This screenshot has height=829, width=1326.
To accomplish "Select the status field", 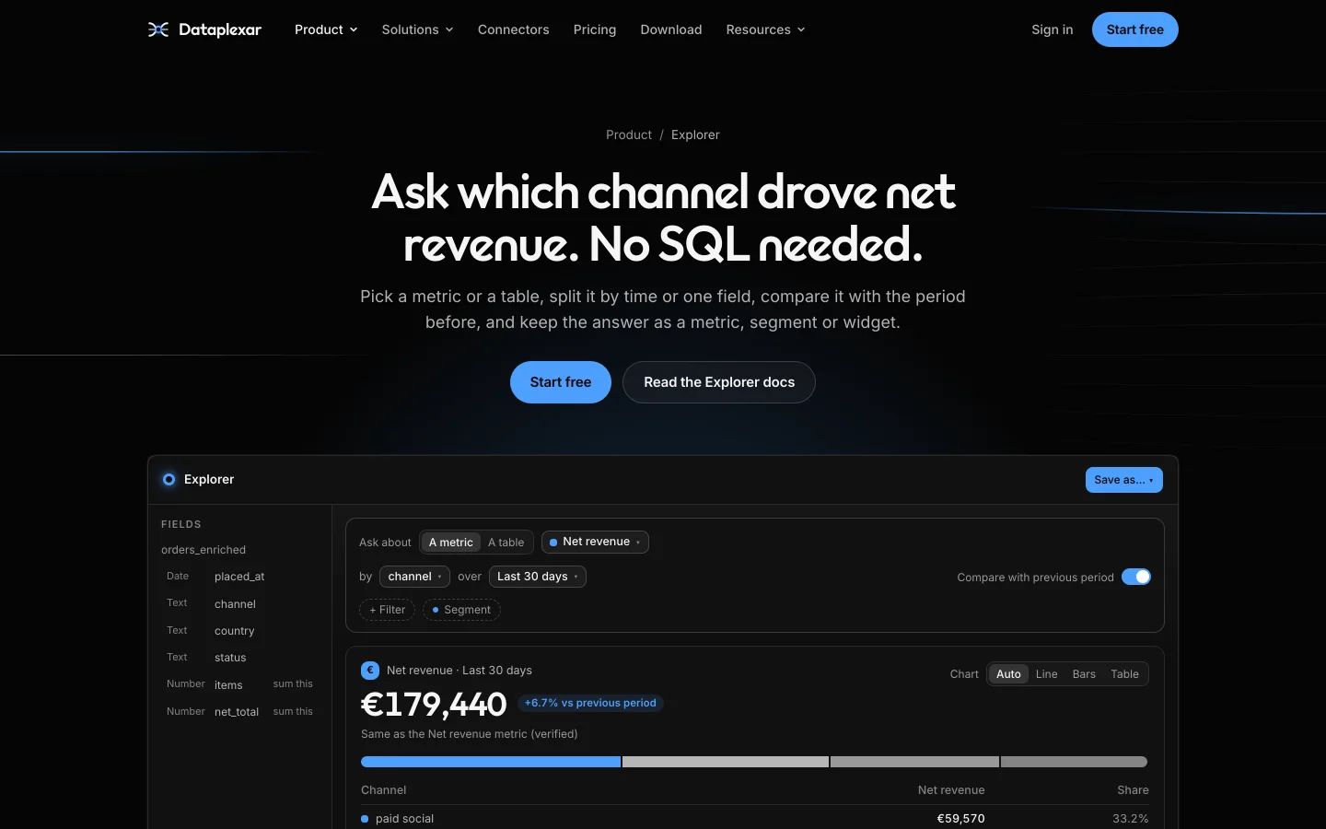I will (239, 658).
